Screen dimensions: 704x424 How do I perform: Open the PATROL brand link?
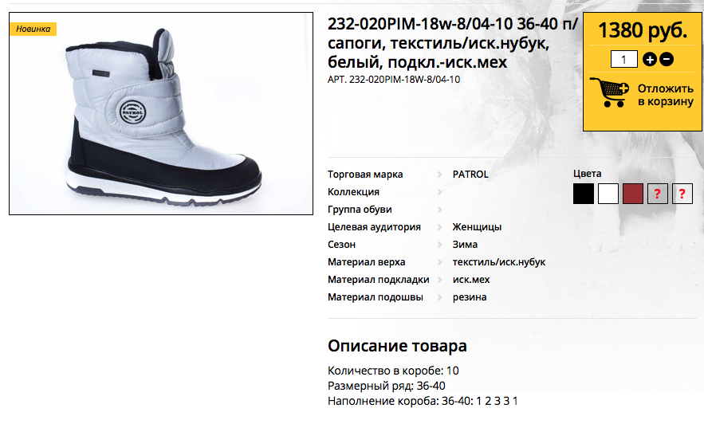(470, 174)
